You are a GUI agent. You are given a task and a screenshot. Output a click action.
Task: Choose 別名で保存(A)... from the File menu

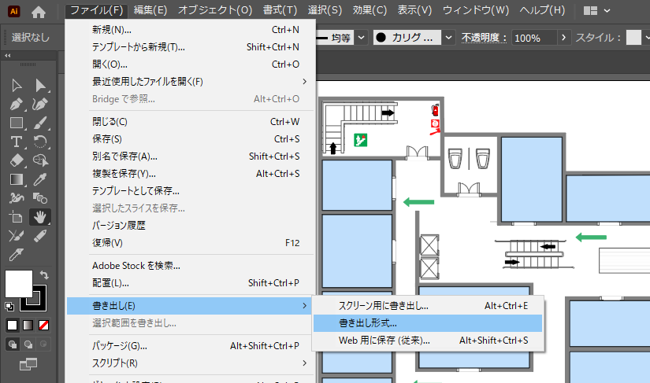tap(124, 156)
